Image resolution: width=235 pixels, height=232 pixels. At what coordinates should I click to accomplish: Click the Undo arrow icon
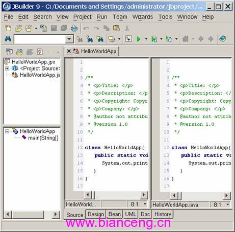[86, 28]
